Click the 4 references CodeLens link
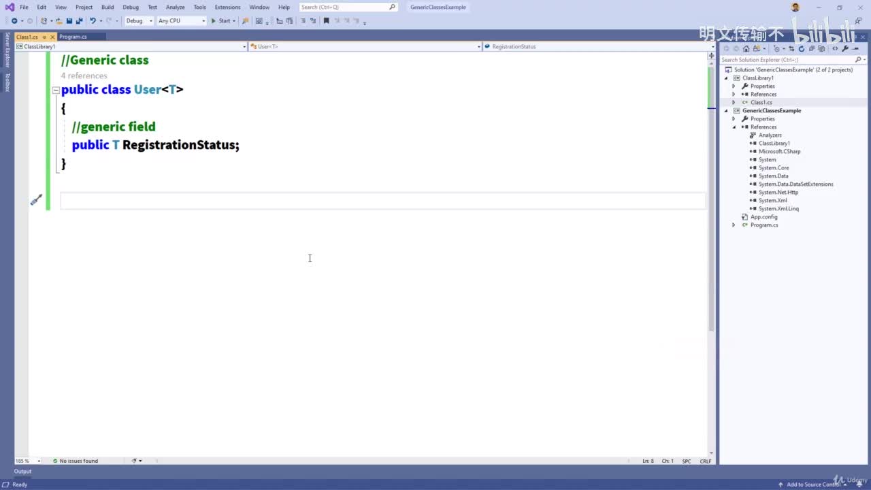 coord(84,76)
